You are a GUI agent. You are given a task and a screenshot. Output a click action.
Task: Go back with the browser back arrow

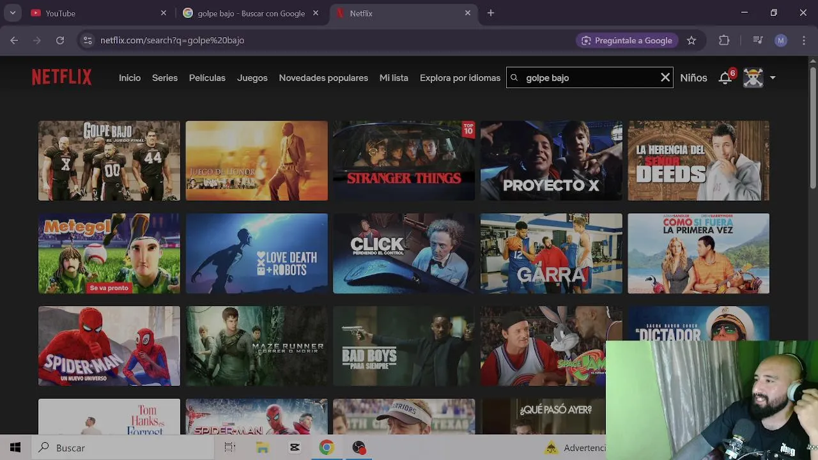(14, 40)
